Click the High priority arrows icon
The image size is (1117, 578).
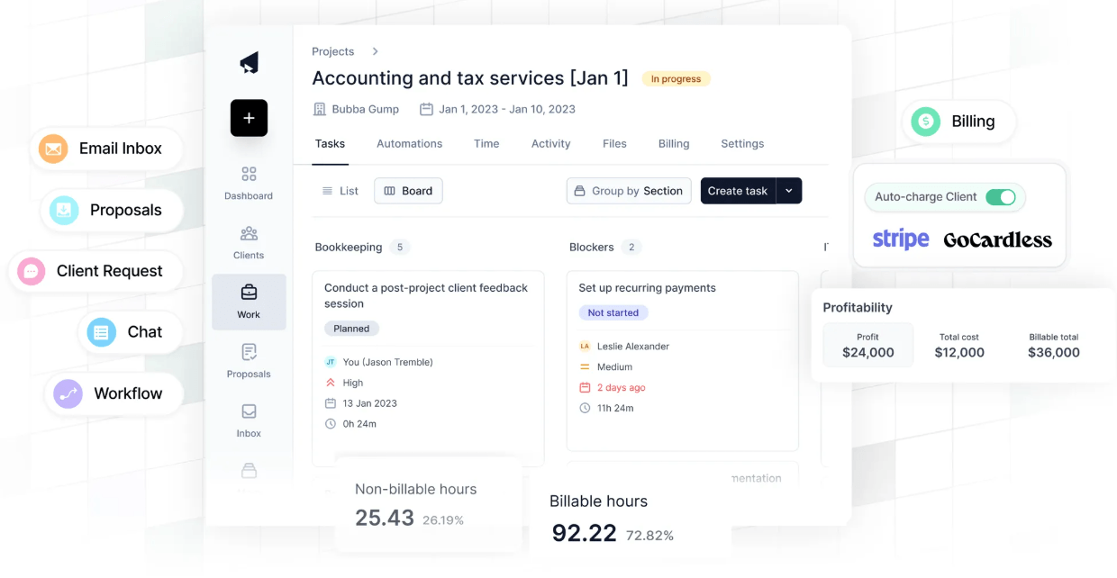pyautogui.click(x=330, y=383)
